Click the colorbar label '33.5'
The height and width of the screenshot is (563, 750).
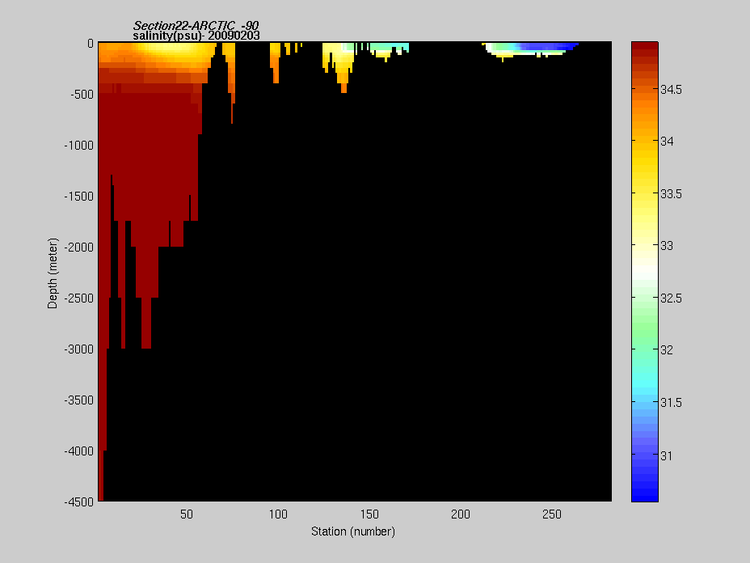click(x=671, y=194)
